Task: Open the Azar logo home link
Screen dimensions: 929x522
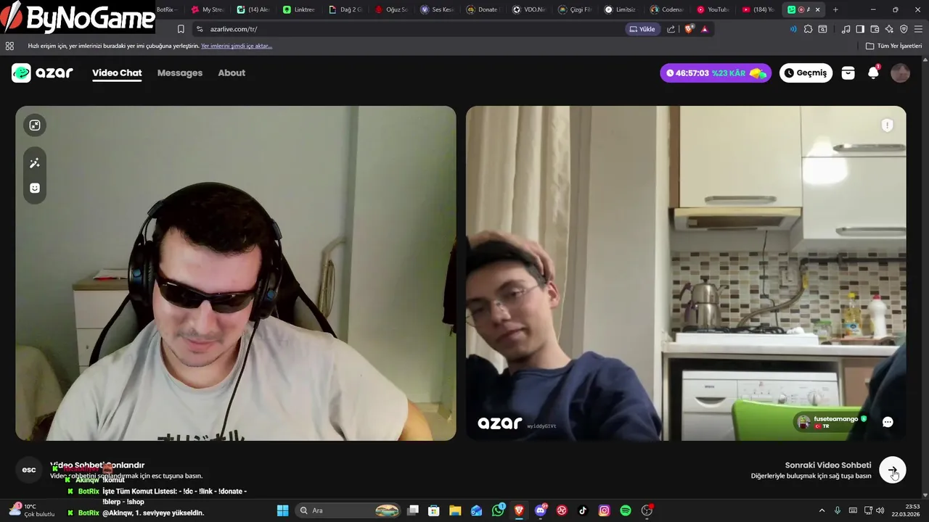Action: tap(42, 72)
